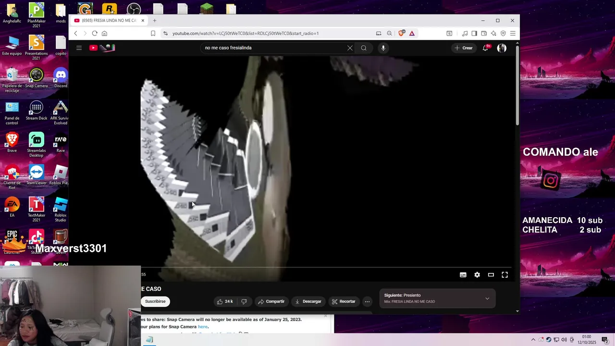Close the FRESIA LINDA tab
Screen dimensions: 615x346
pos(143,21)
